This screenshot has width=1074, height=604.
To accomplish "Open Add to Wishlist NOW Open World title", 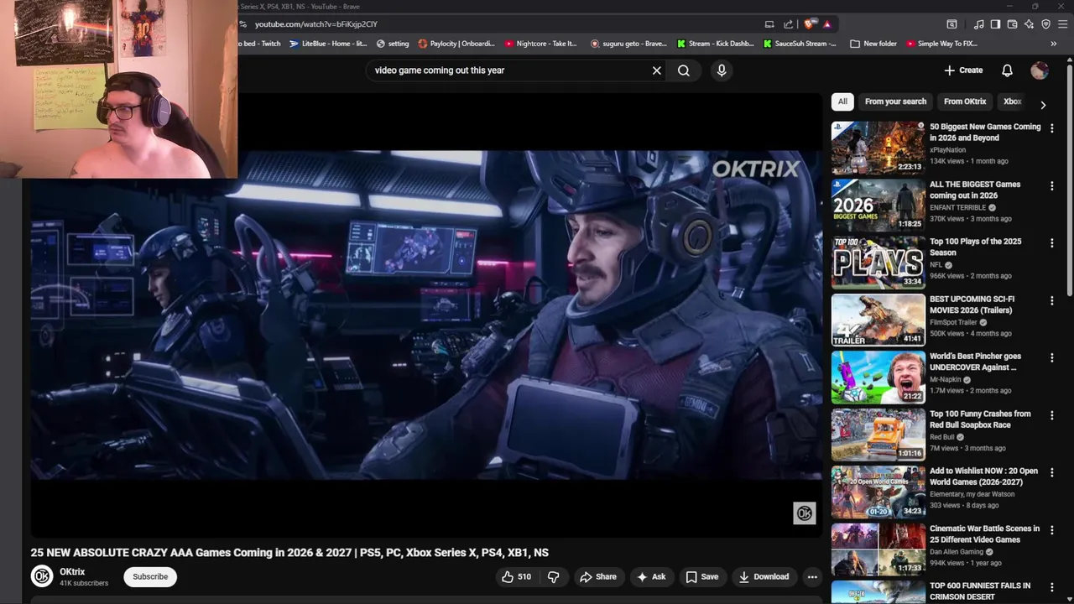I will (x=983, y=476).
